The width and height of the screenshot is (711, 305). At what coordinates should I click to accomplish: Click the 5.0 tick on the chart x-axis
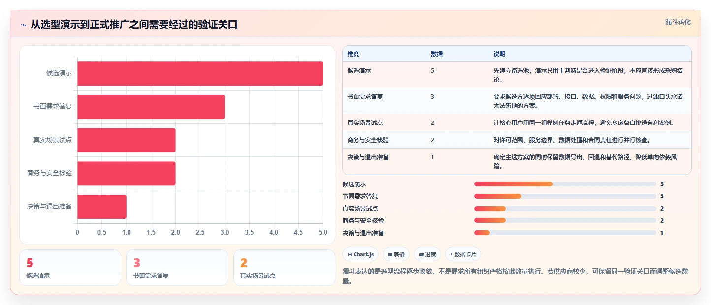(x=323, y=232)
